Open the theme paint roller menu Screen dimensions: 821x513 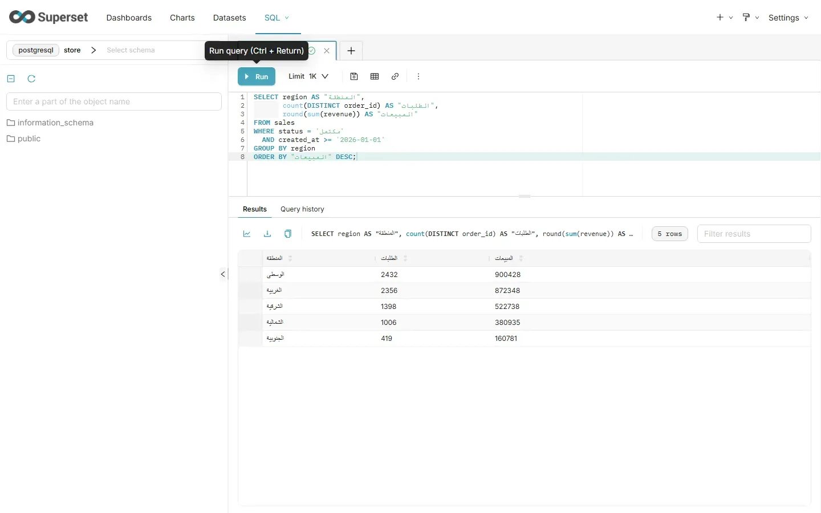click(x=751, y=18)
